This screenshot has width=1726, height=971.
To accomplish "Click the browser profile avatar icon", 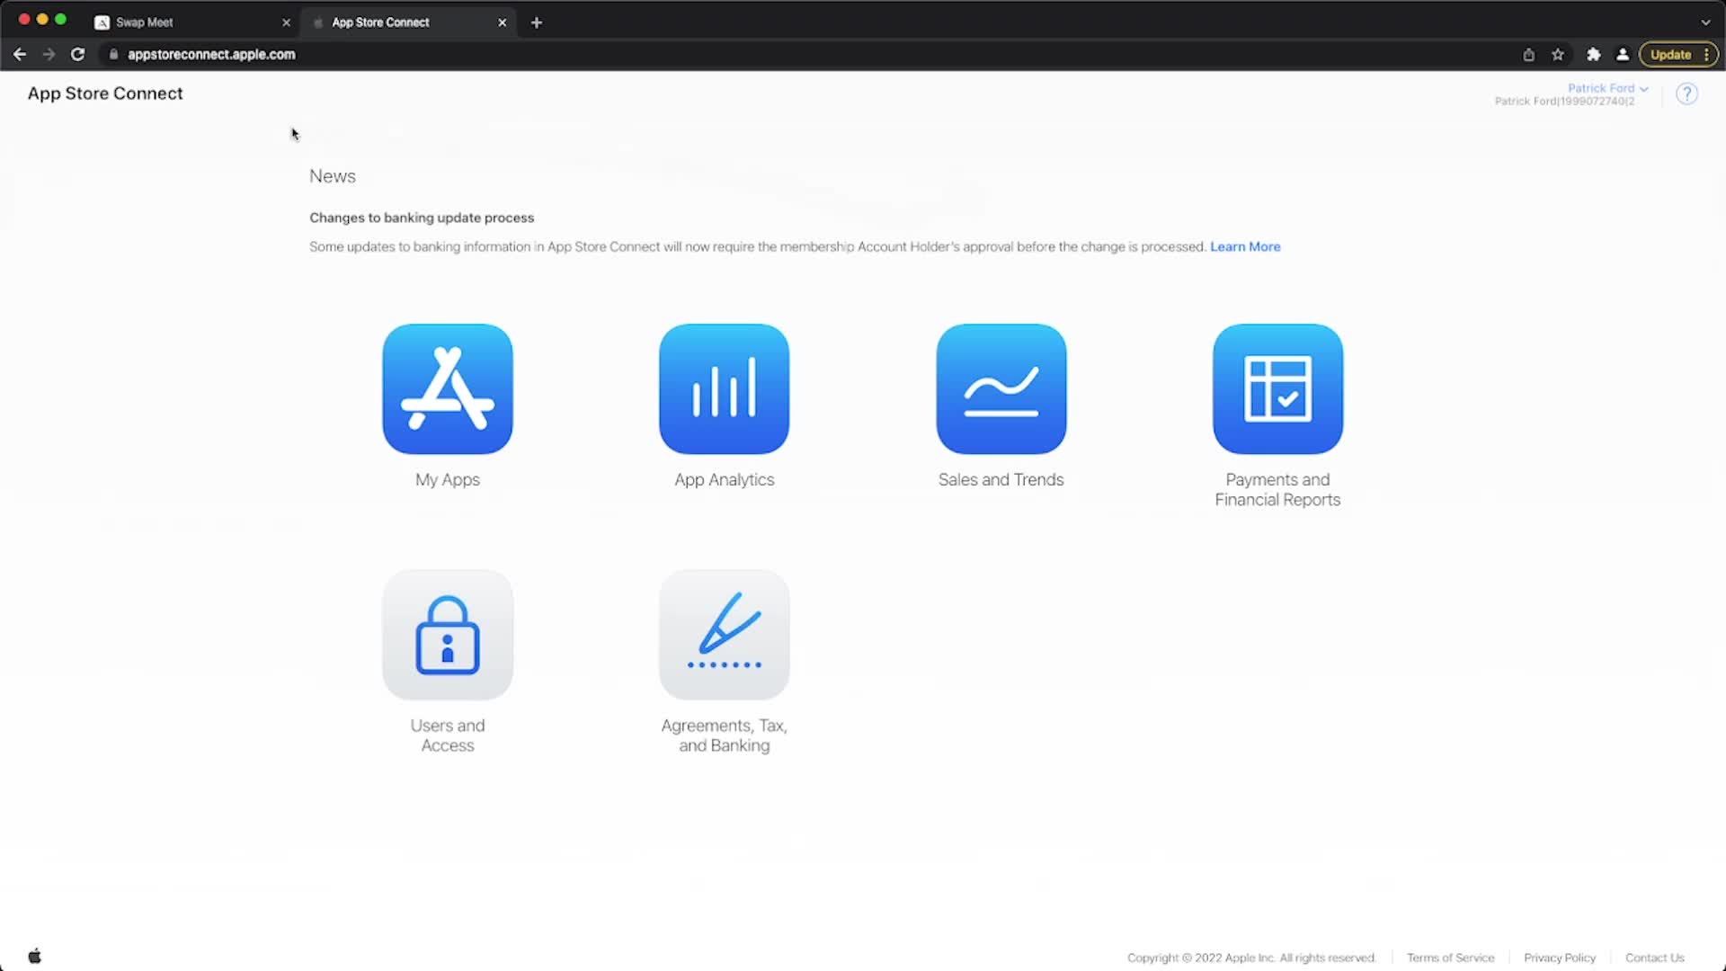I will pos(1622,54).
